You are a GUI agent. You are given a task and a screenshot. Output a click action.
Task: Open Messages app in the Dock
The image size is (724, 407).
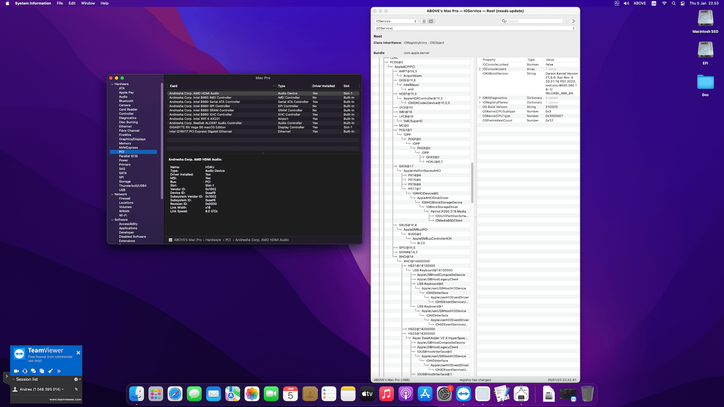(194, 394)
